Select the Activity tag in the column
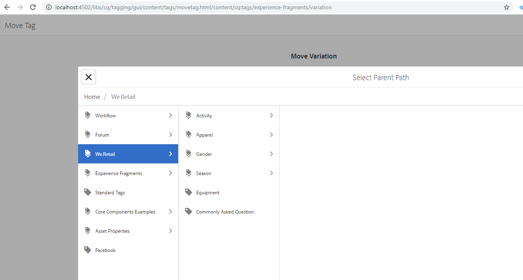 204,115
